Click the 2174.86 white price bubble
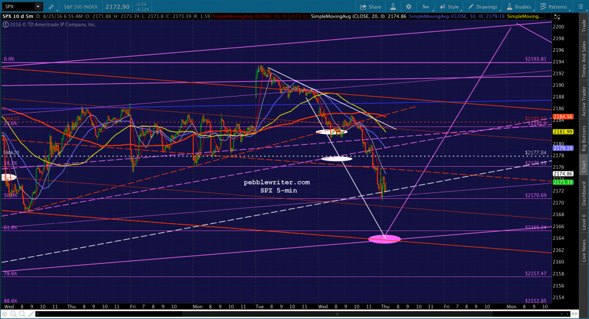 563,174
